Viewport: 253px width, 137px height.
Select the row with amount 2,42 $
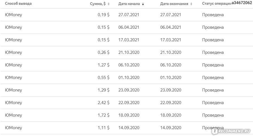[x=126, y=103]
